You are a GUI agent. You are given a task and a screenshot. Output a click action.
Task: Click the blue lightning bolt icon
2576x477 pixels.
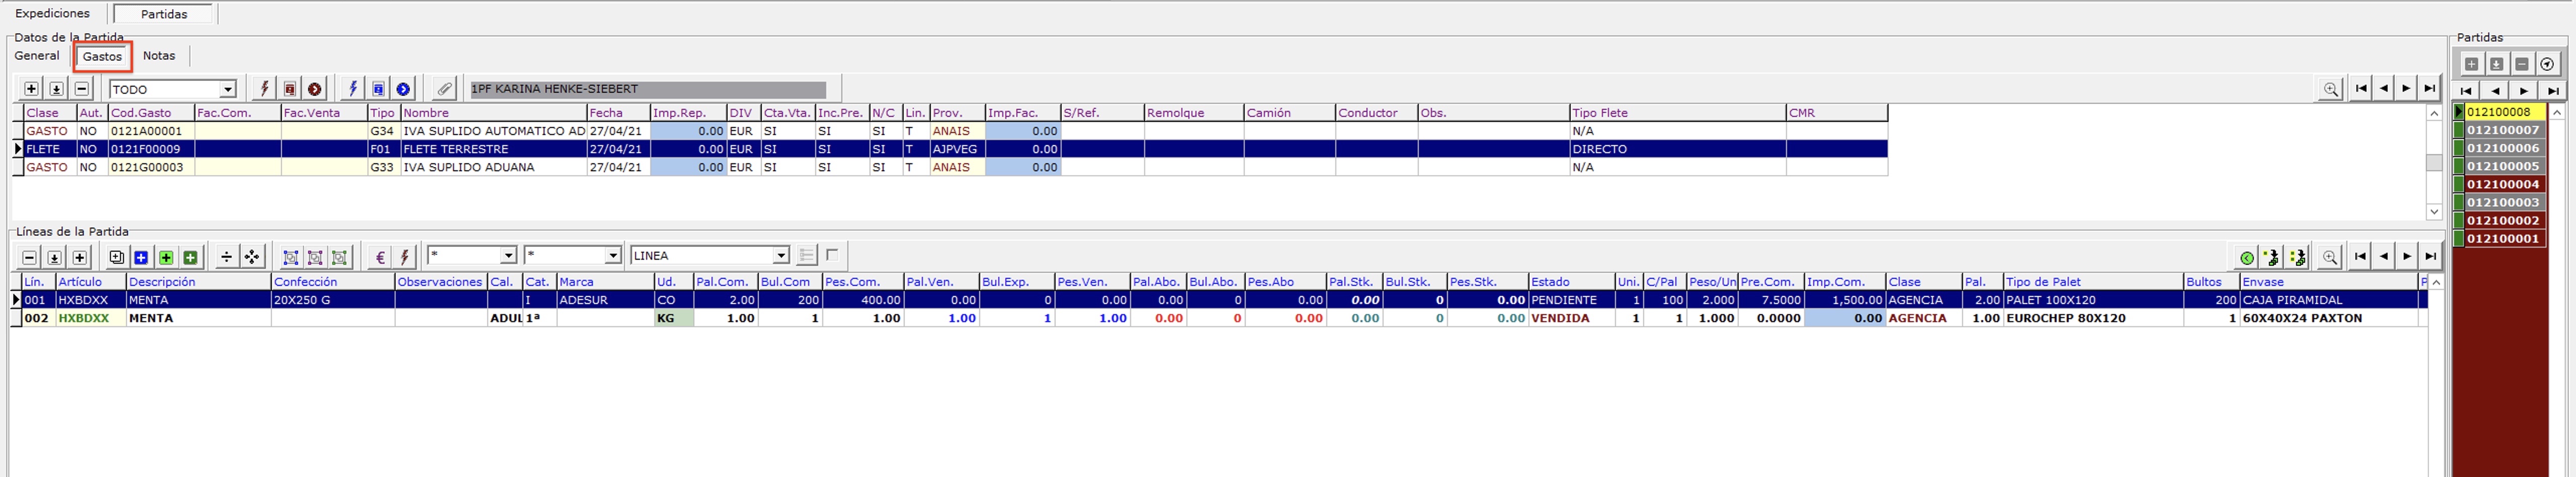353,89
